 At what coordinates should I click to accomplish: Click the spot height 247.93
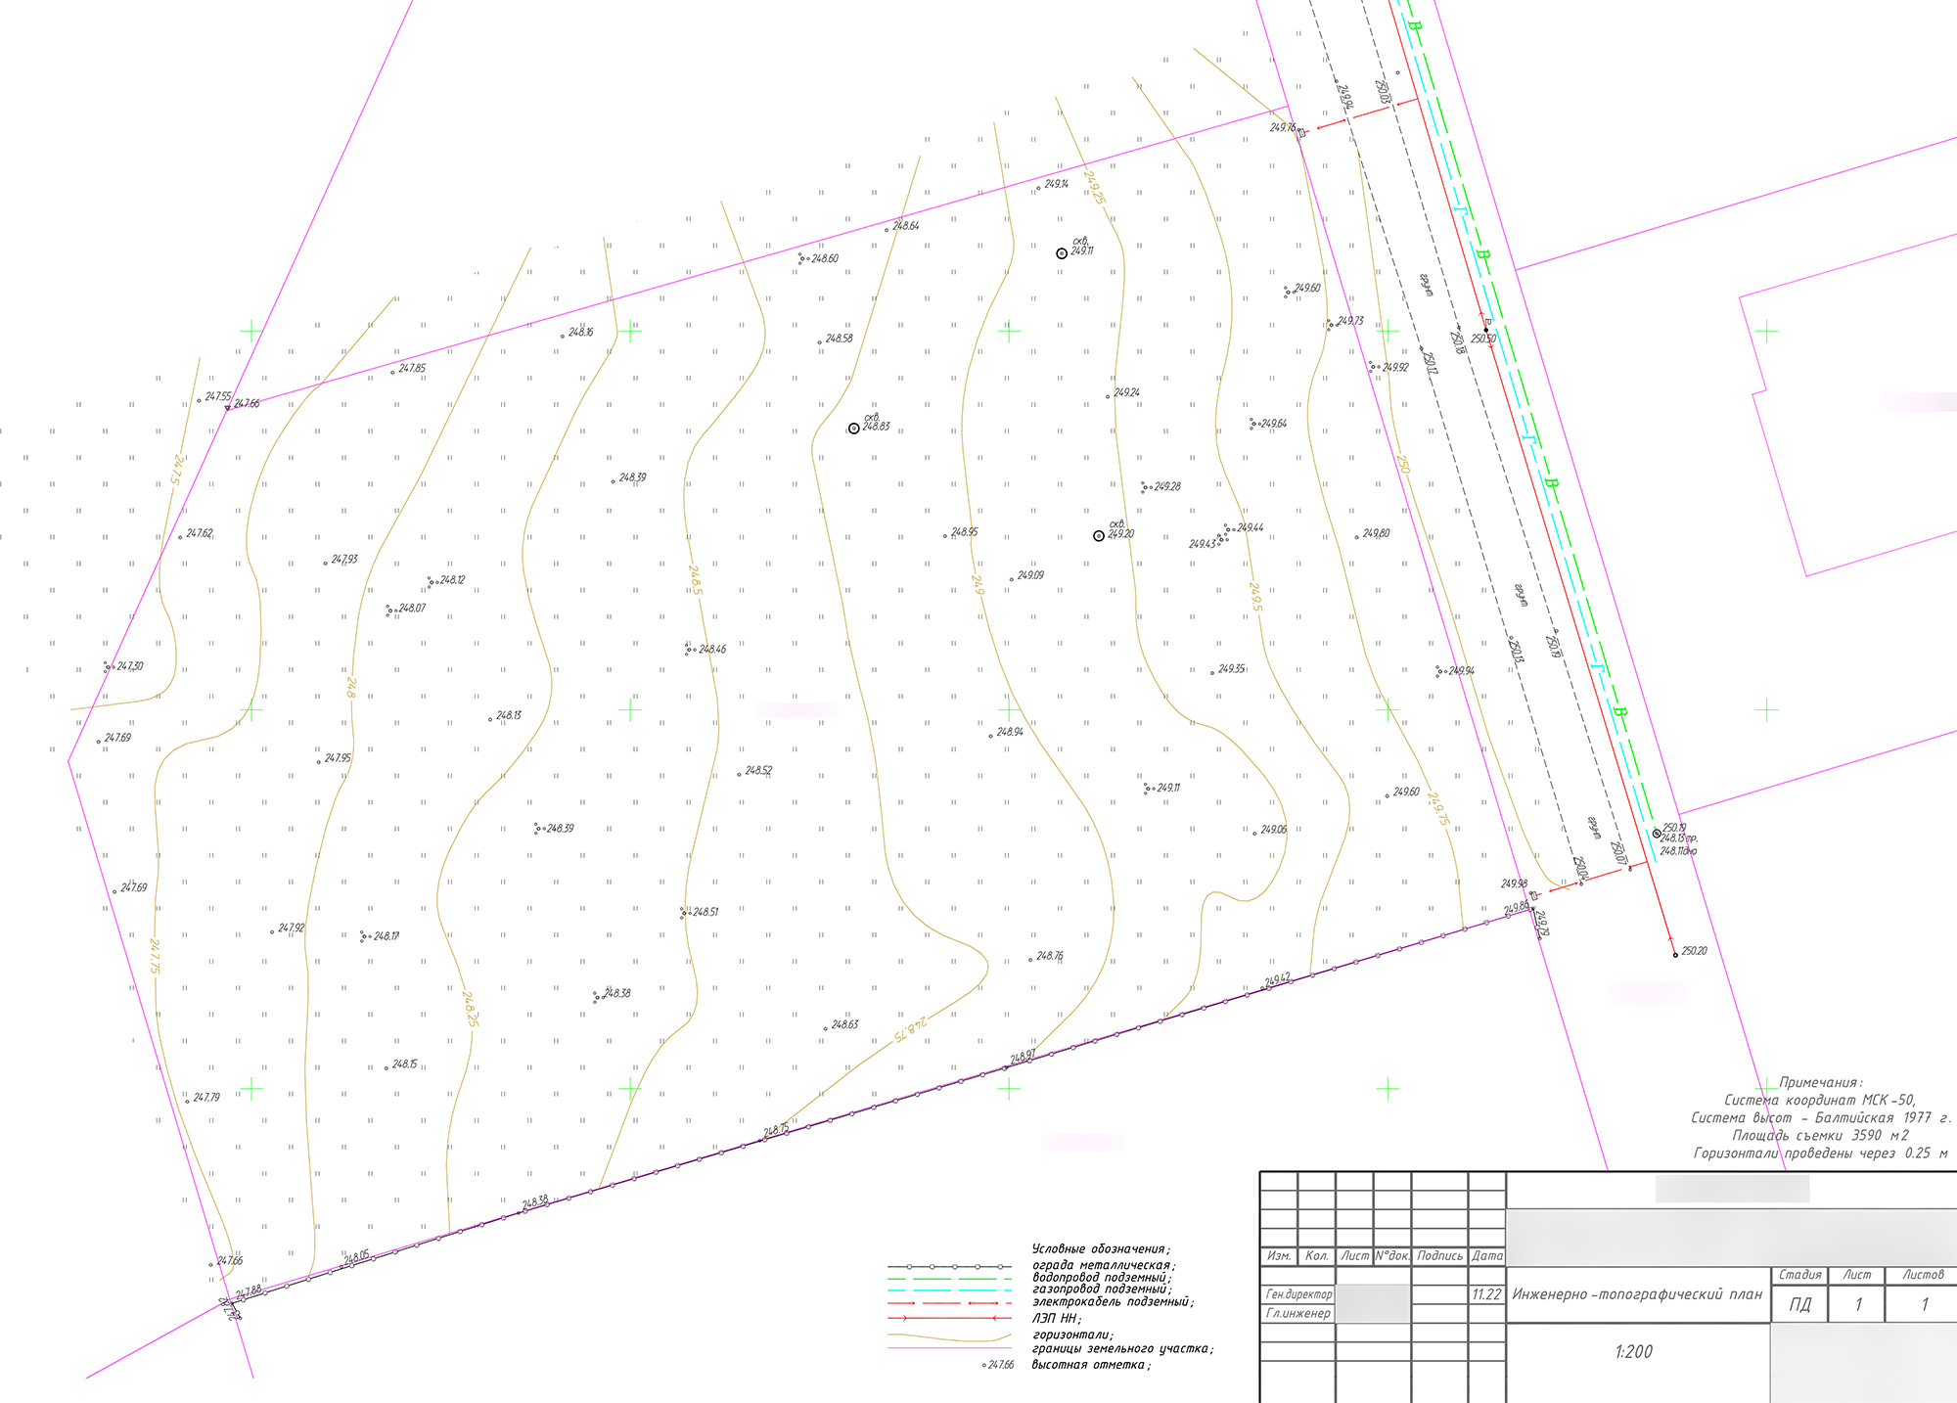click(344, 560)
